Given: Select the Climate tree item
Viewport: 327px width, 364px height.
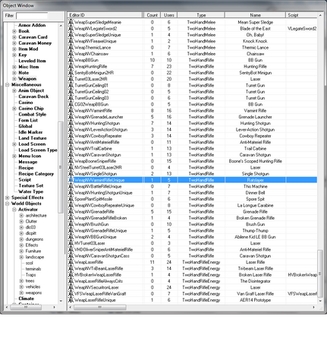Looking at the screenshot, I should [27, 299].
